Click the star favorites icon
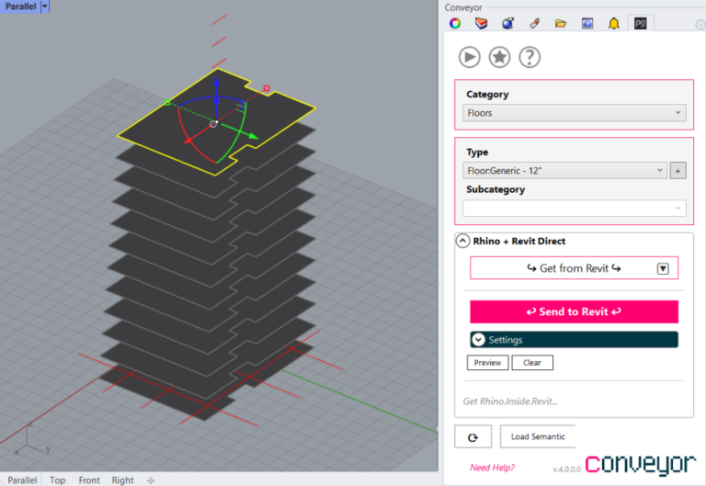 click(499, 57)
